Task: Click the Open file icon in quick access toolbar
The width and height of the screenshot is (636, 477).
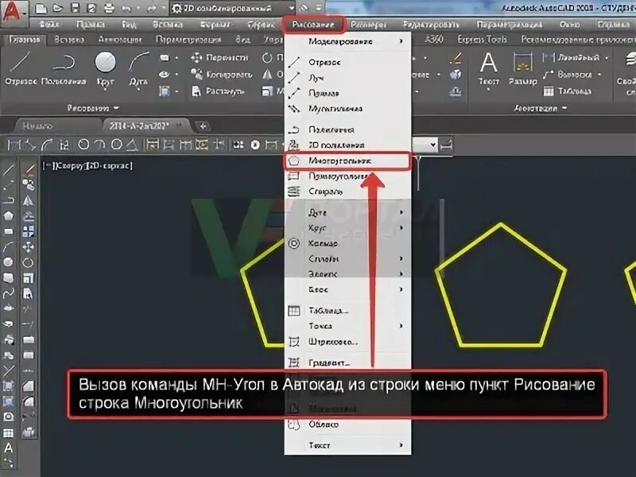Action: (57, 8)
